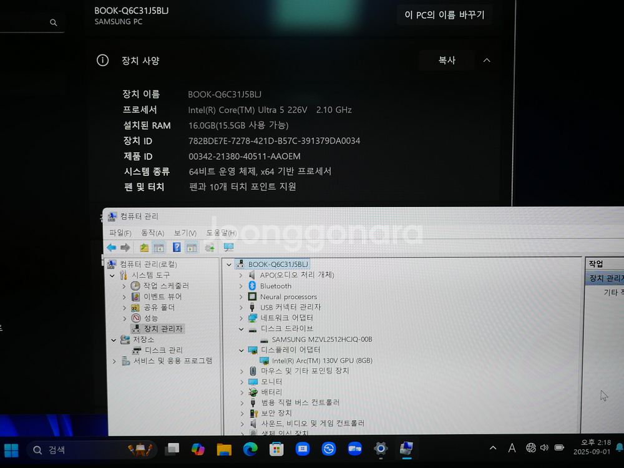The width and height of the screenshot is (624, 468).
Task: Click the Neural processors chip icon
Action: 252,296
